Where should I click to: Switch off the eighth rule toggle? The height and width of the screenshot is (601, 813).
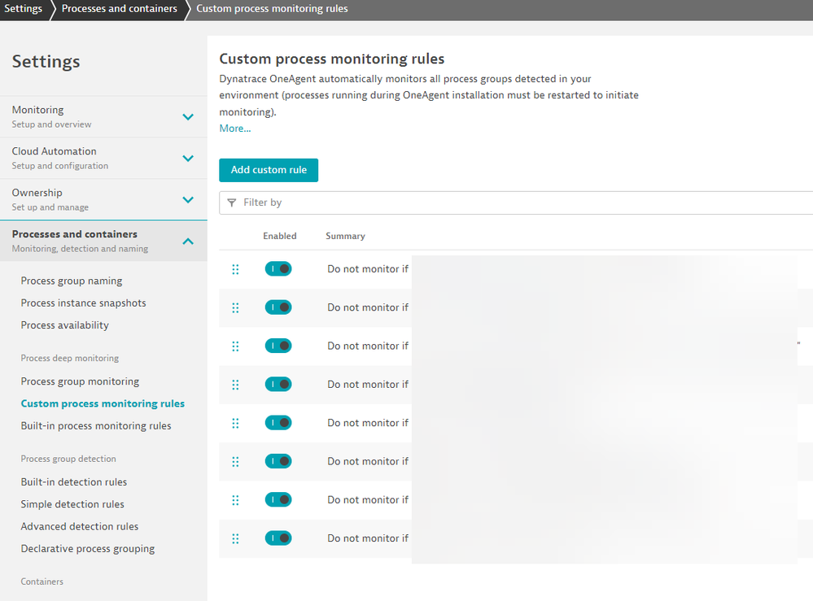278,538
